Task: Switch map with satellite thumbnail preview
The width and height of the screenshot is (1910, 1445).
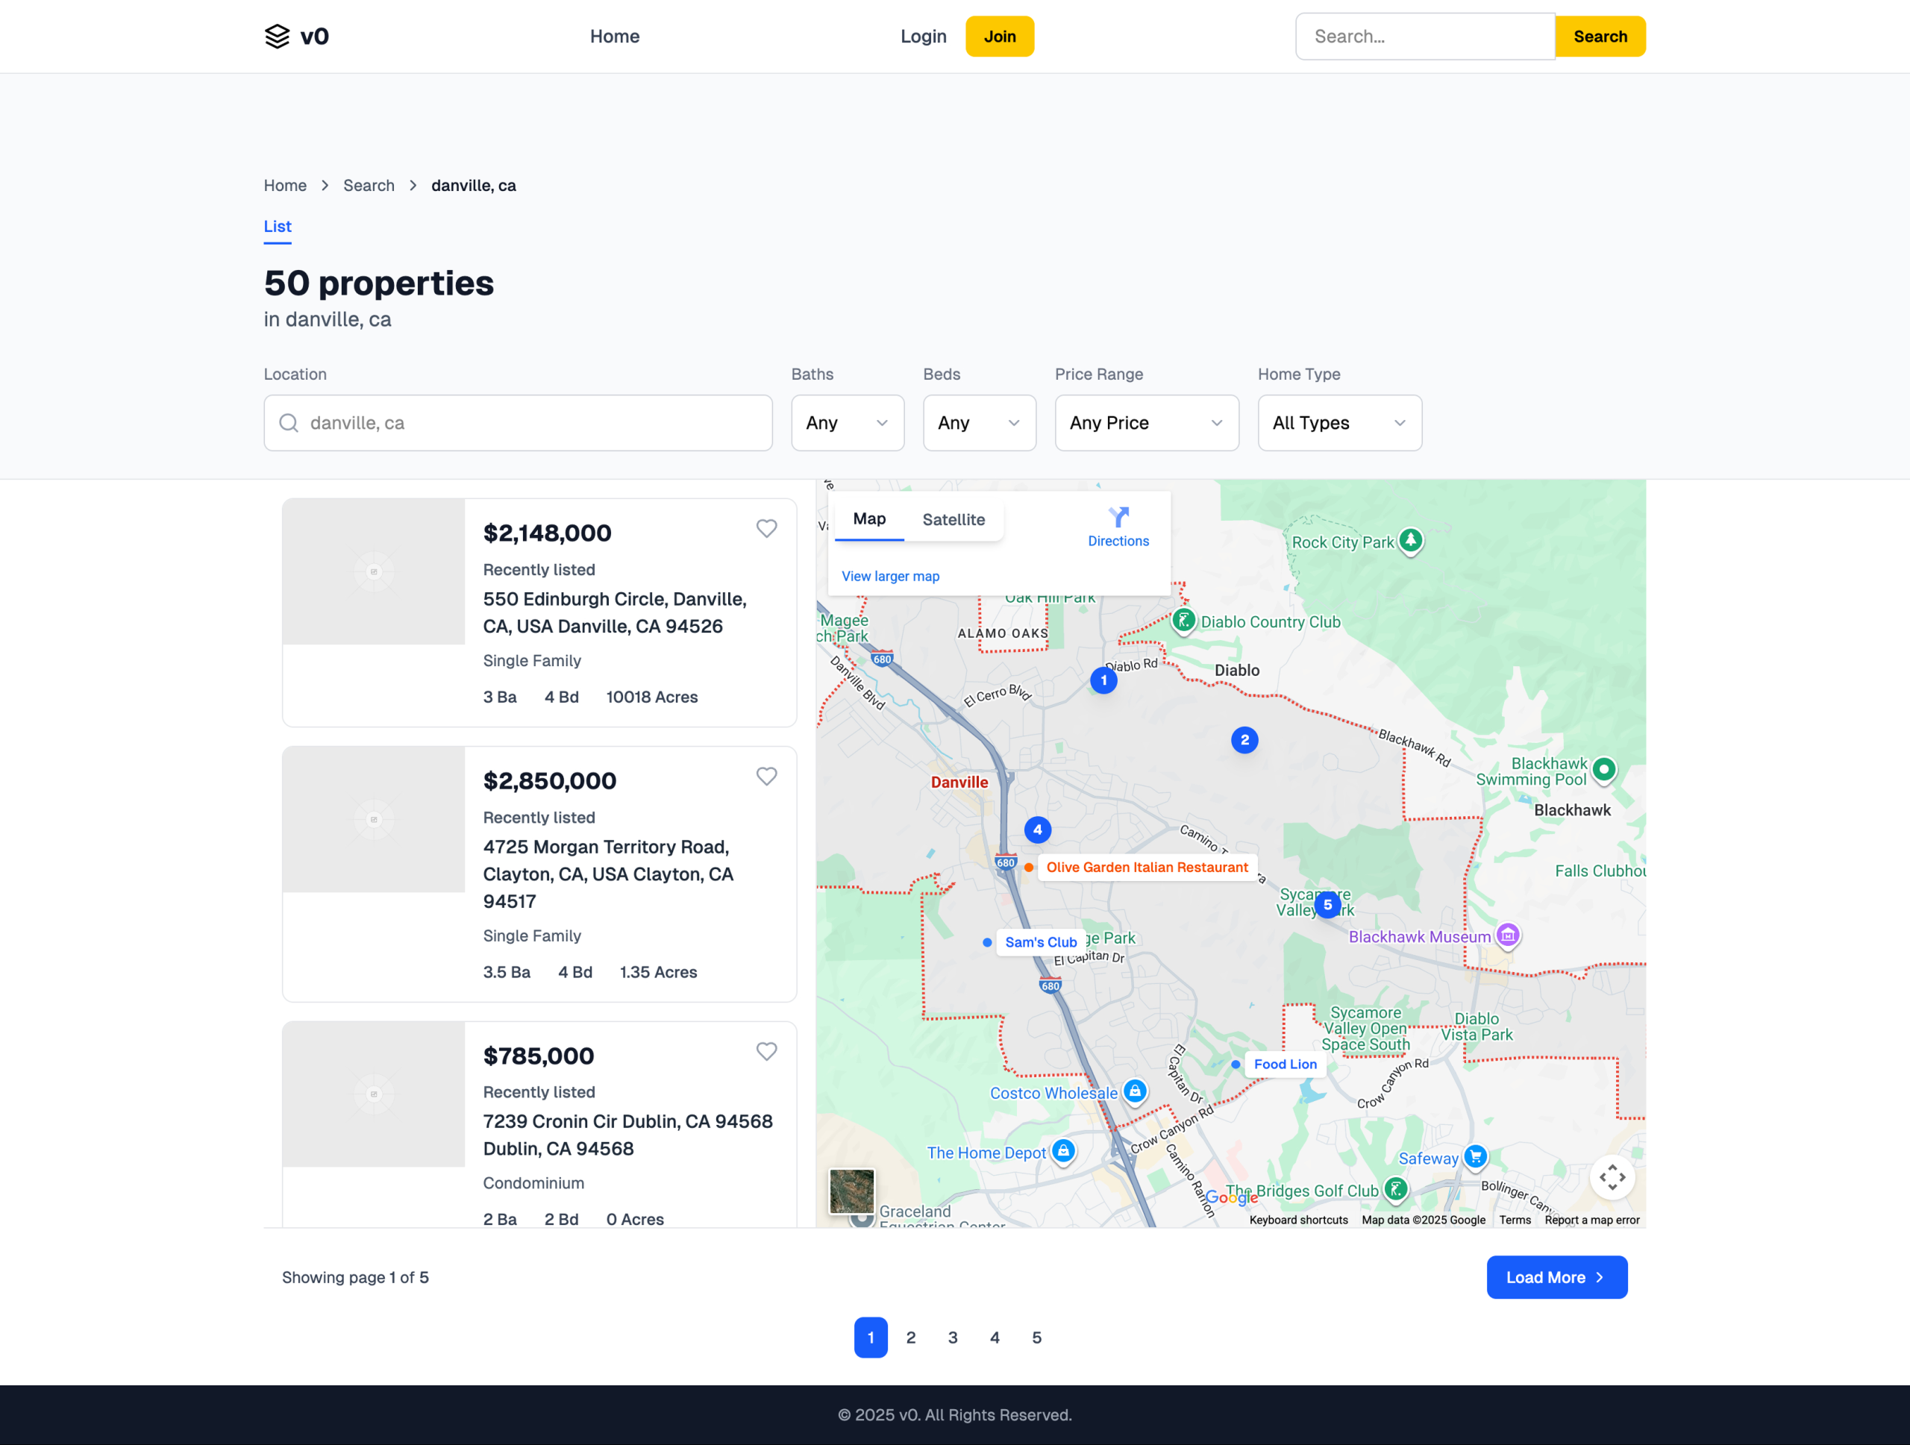Action: [851, 1191]
